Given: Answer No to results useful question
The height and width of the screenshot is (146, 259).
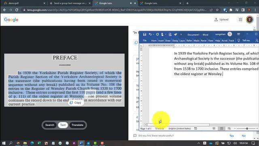Looking at the screenshot, I should point(244,136).
